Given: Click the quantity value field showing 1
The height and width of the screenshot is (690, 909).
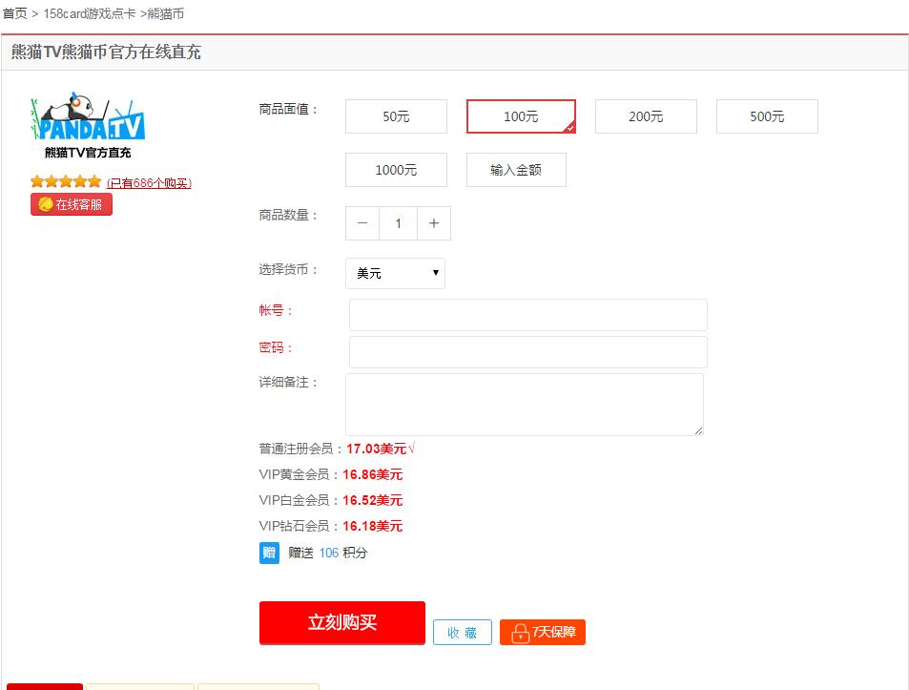Looking at the screenshot, I should click(x=399, y=223).
